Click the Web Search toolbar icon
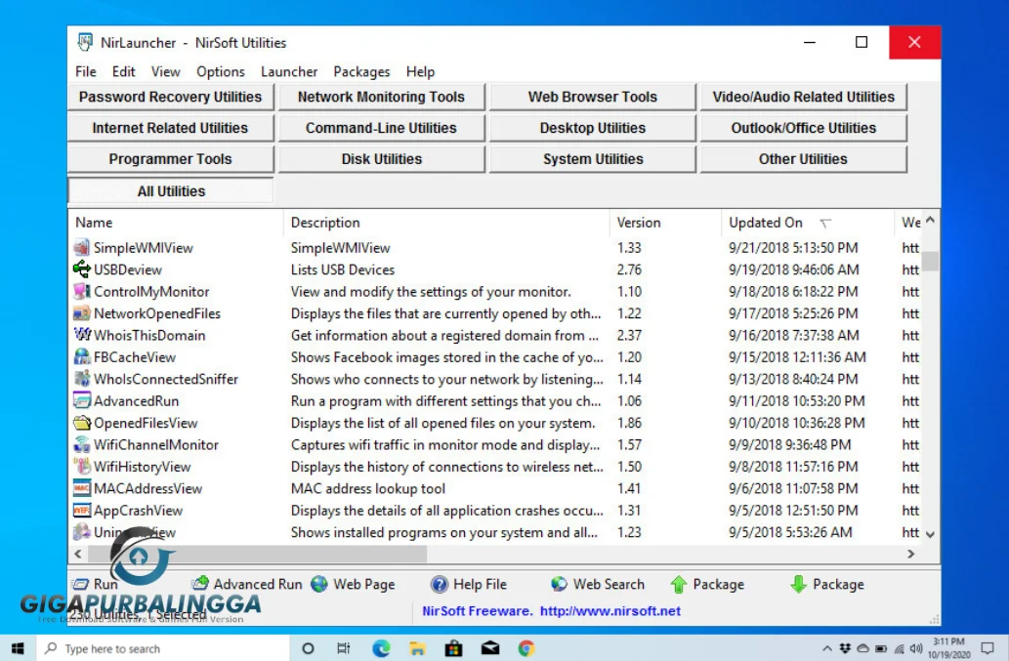 pyautogui.click(x=559, y=584)
